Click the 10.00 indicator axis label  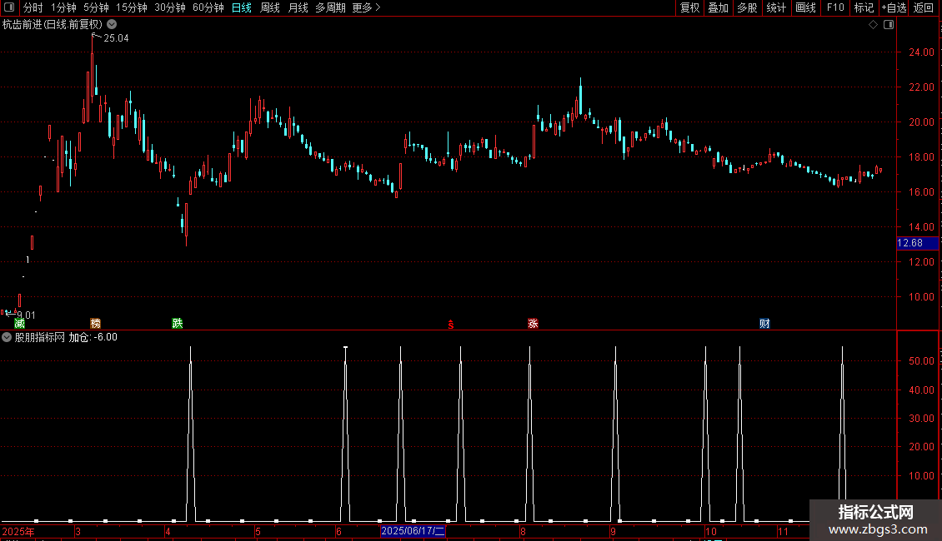click(921, 475)
